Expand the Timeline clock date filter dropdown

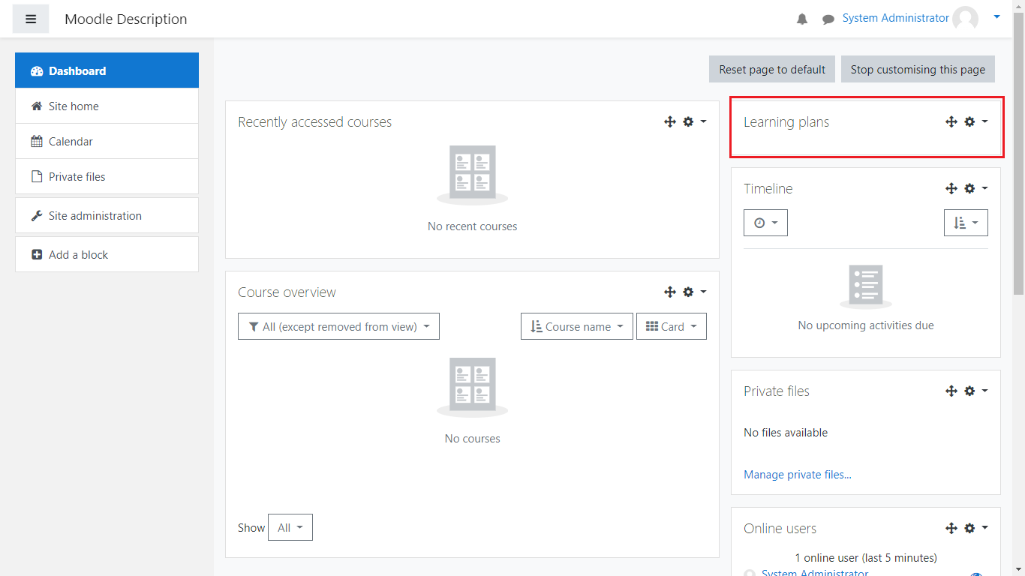point(765,223)
